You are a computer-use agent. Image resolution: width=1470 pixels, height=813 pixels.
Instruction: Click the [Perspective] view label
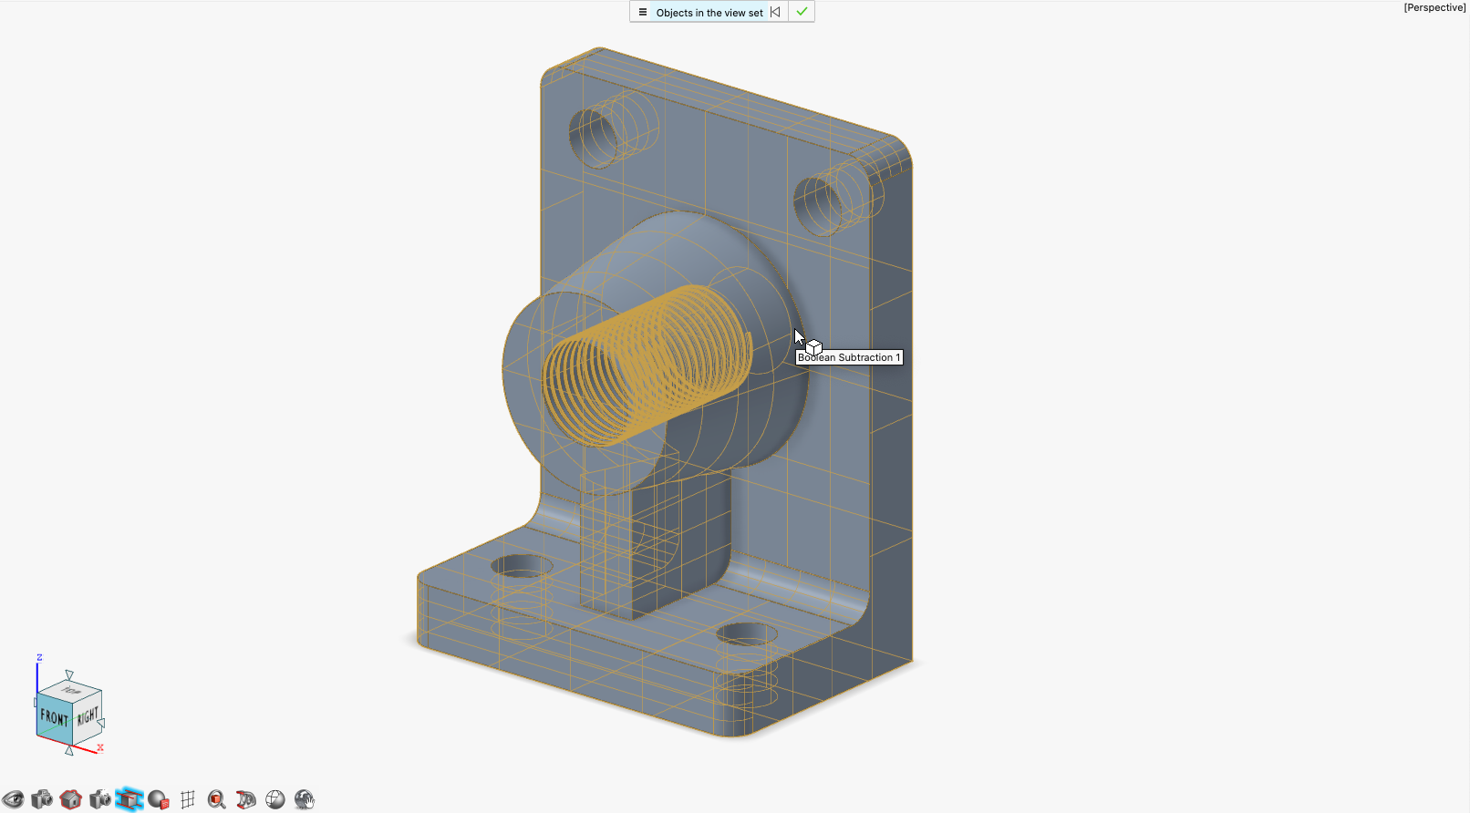click(x=1434, y=7)
